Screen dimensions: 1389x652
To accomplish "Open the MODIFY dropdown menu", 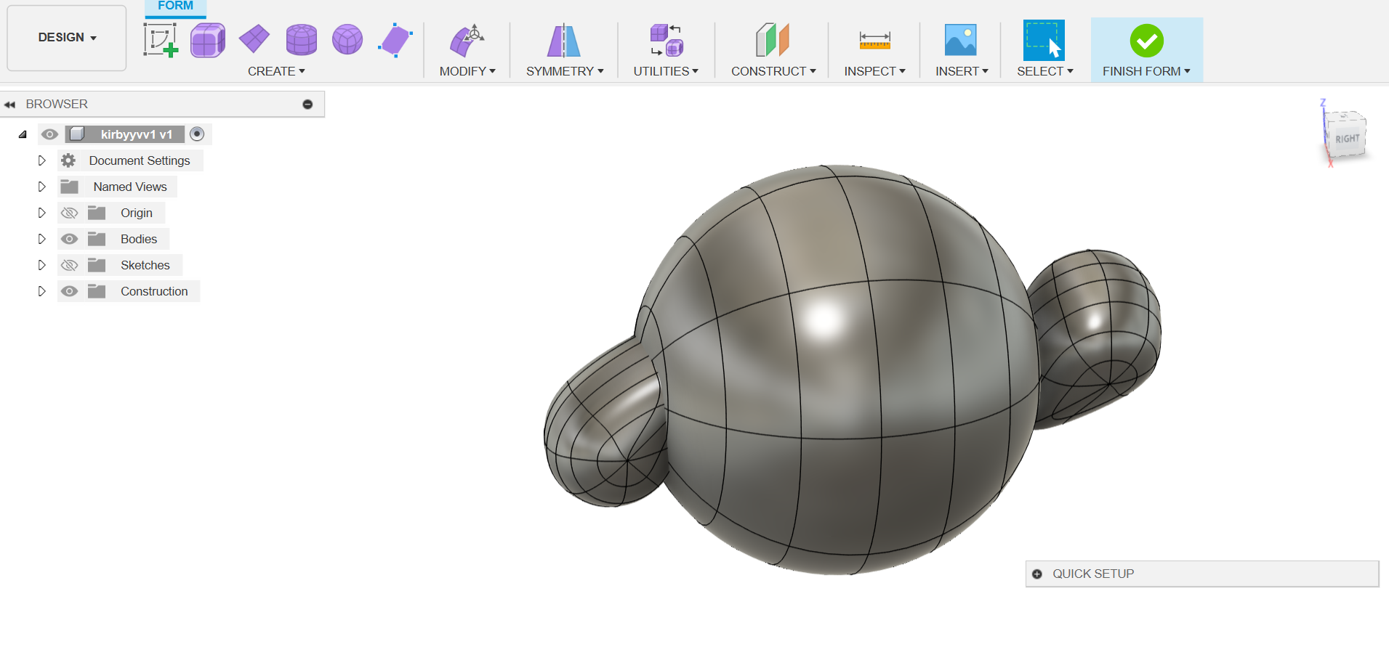I will pyautogui.click(x=467, y=71).
